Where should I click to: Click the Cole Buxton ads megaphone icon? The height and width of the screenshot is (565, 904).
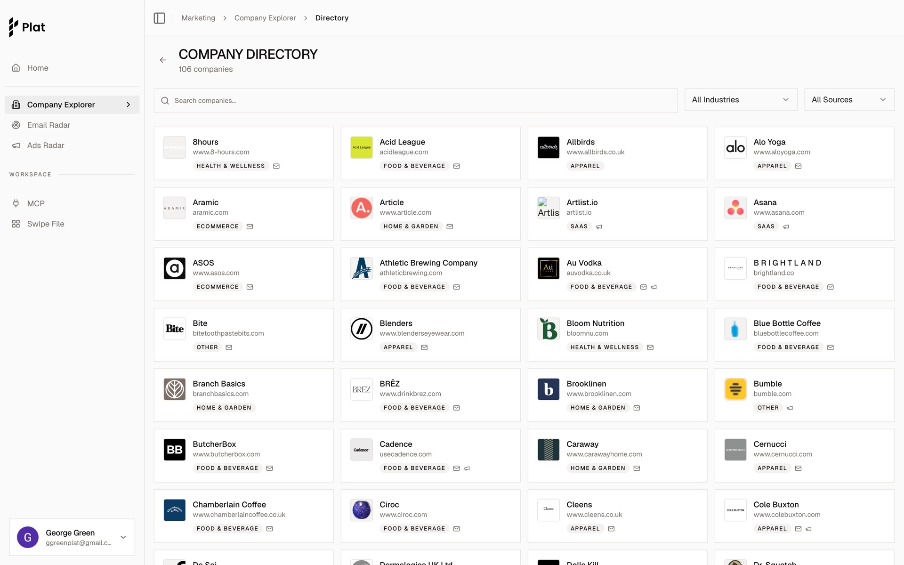(808, 529)
